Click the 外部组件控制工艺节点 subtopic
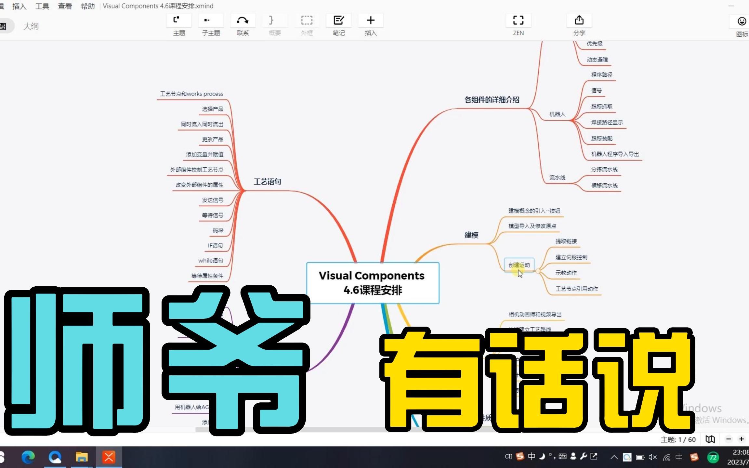This screenshot has height=468, width=749. tap(197, 170)
